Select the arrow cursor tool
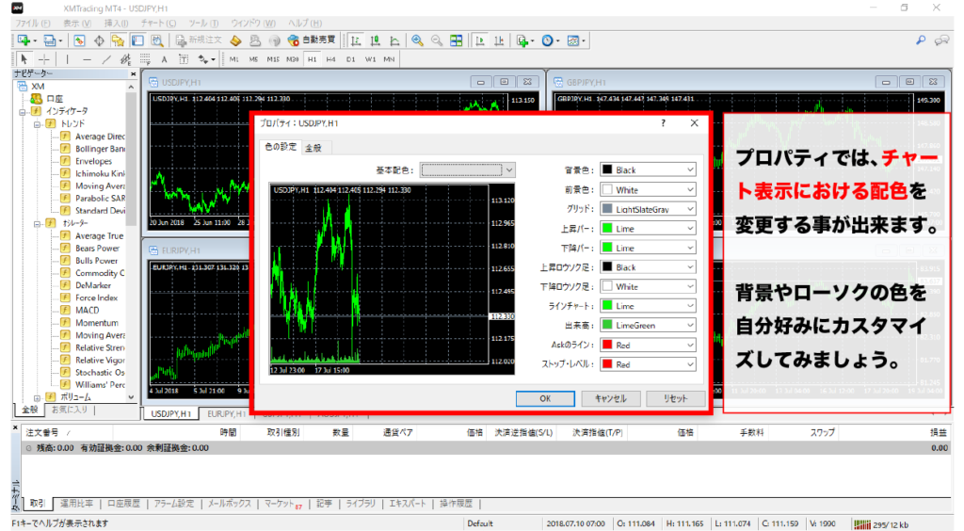The image size is (964, 531). point(24,59)
